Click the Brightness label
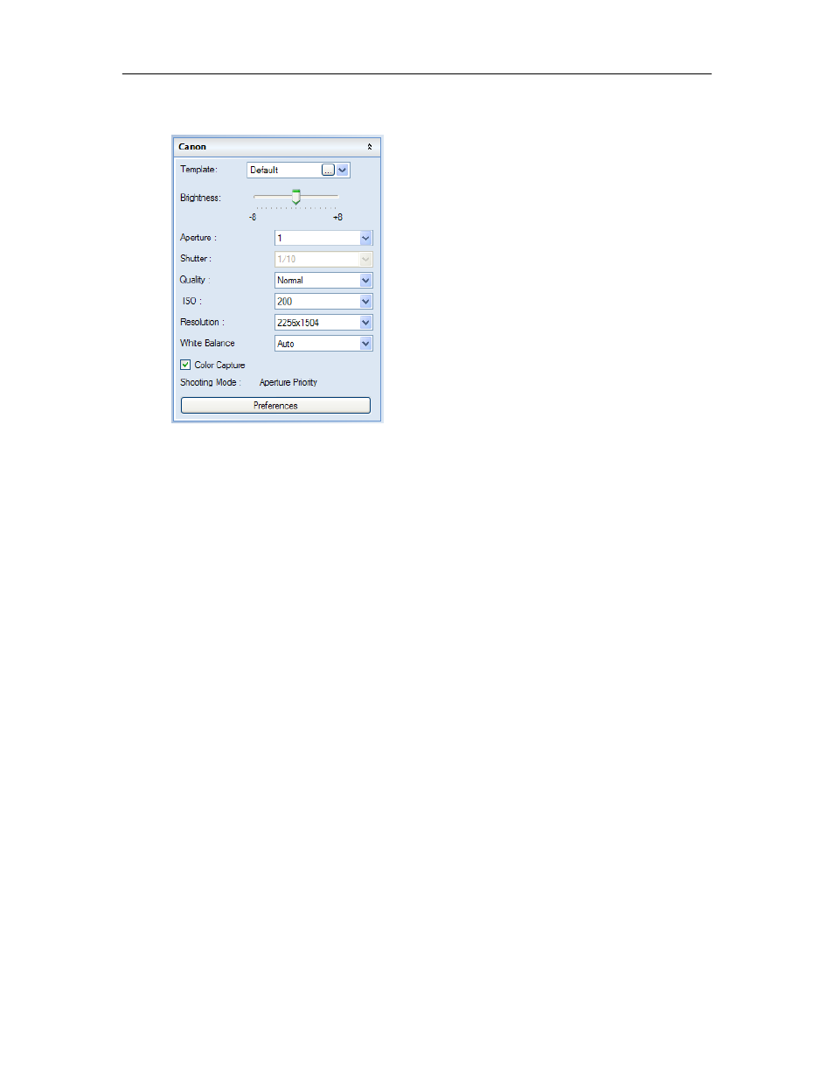 coord(200,198)
